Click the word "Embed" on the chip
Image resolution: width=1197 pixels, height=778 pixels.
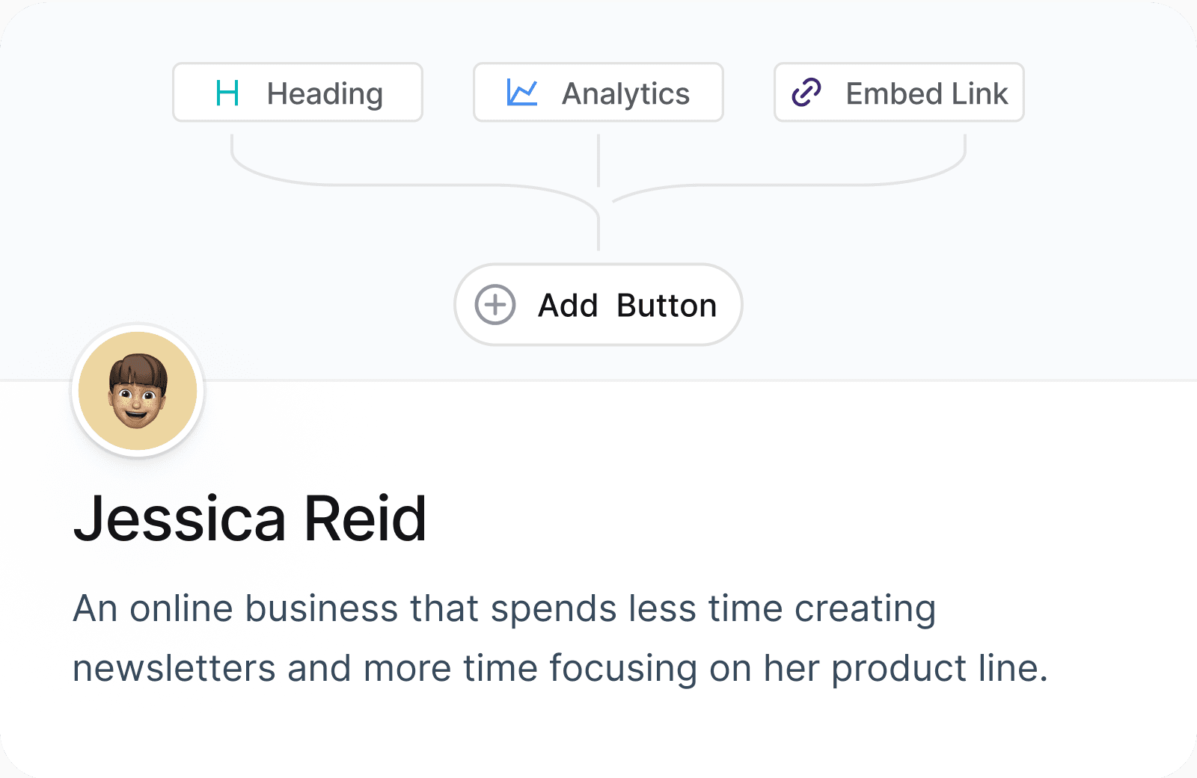pyautogui.click(x=894, y=94)
